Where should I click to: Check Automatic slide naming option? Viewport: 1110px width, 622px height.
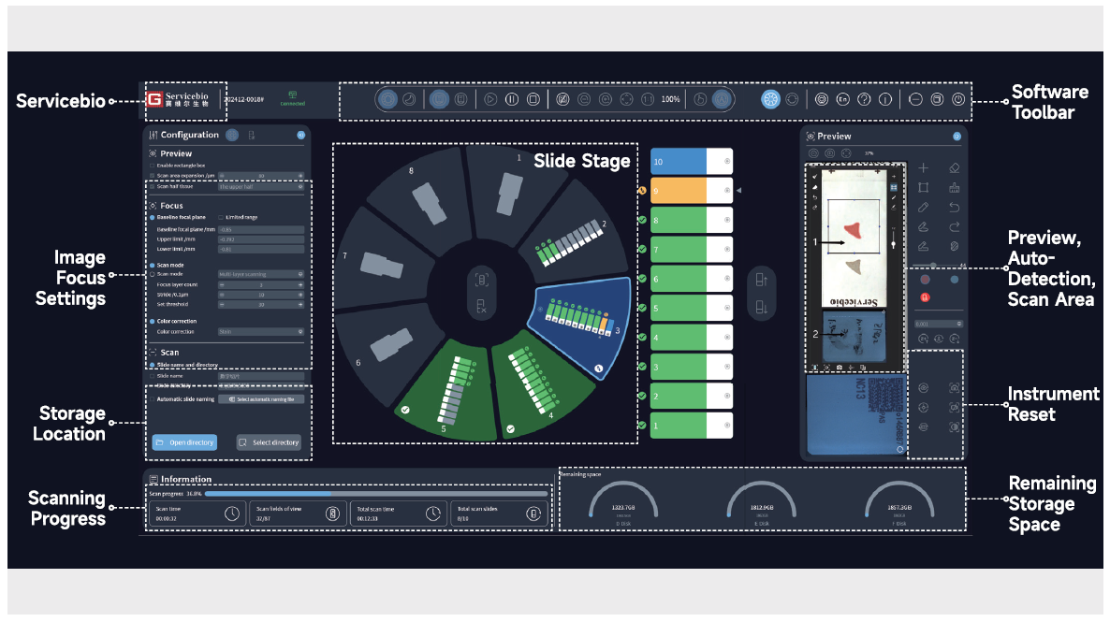click(x=153, y=399)
